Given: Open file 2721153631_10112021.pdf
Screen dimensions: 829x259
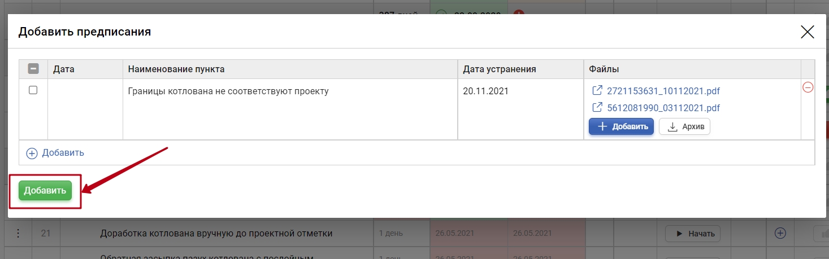Looking at the screenshot, I should (x=663, y=91).
